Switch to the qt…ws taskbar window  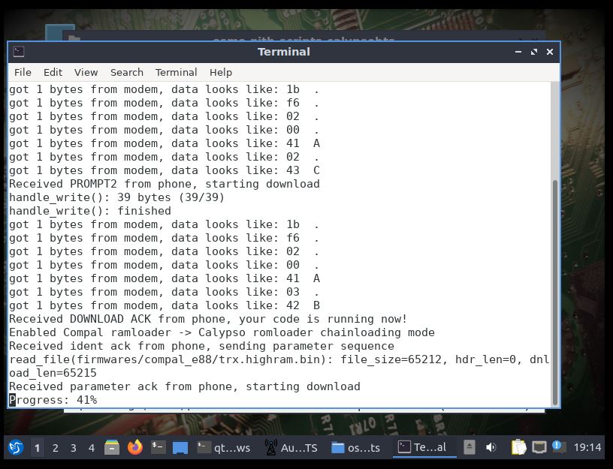[x=224, y=447]
